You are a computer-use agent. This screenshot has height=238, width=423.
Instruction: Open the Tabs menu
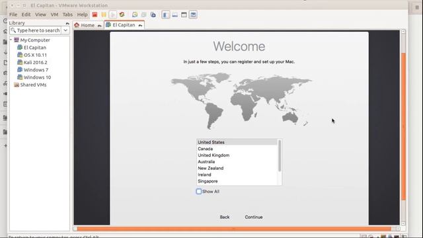pyautogui.click(x=67, y=15)
